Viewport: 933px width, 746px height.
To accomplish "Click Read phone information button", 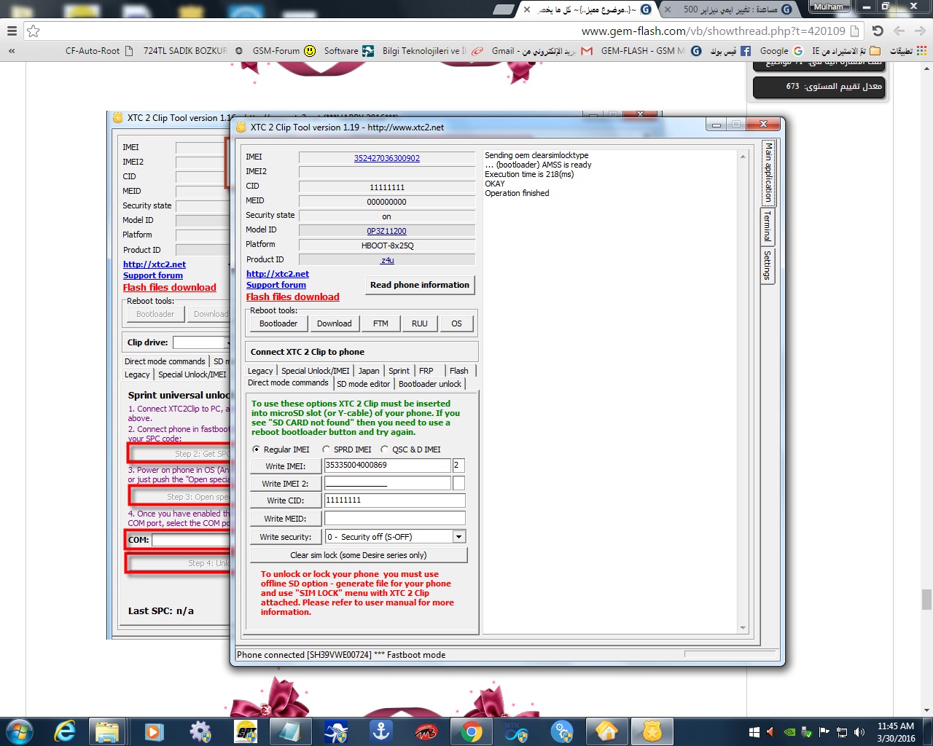I will click(x=420, y=285).
